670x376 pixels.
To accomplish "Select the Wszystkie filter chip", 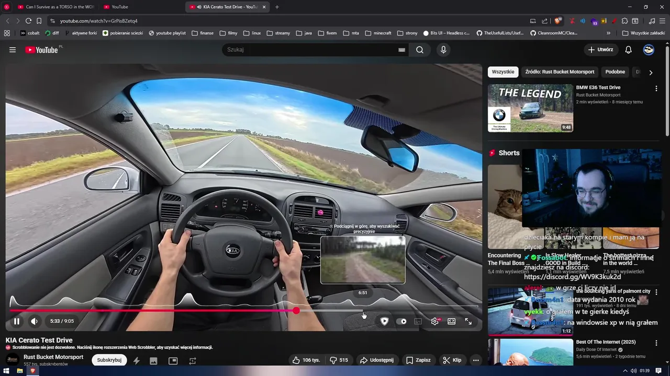I will [503, 72].
